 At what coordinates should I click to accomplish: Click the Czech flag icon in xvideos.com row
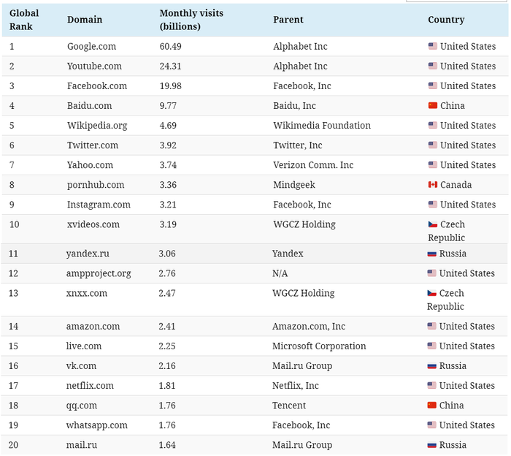pos(432,224)
